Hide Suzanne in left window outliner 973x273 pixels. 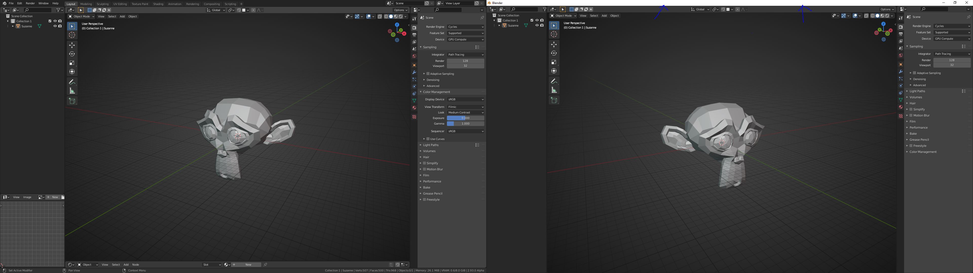(x=55, y=26)
